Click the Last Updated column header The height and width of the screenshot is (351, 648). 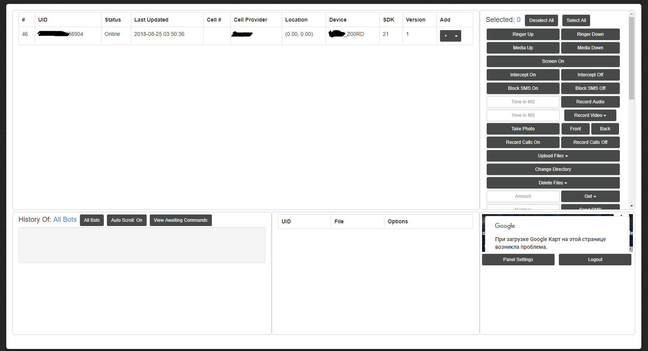[151, 20]
